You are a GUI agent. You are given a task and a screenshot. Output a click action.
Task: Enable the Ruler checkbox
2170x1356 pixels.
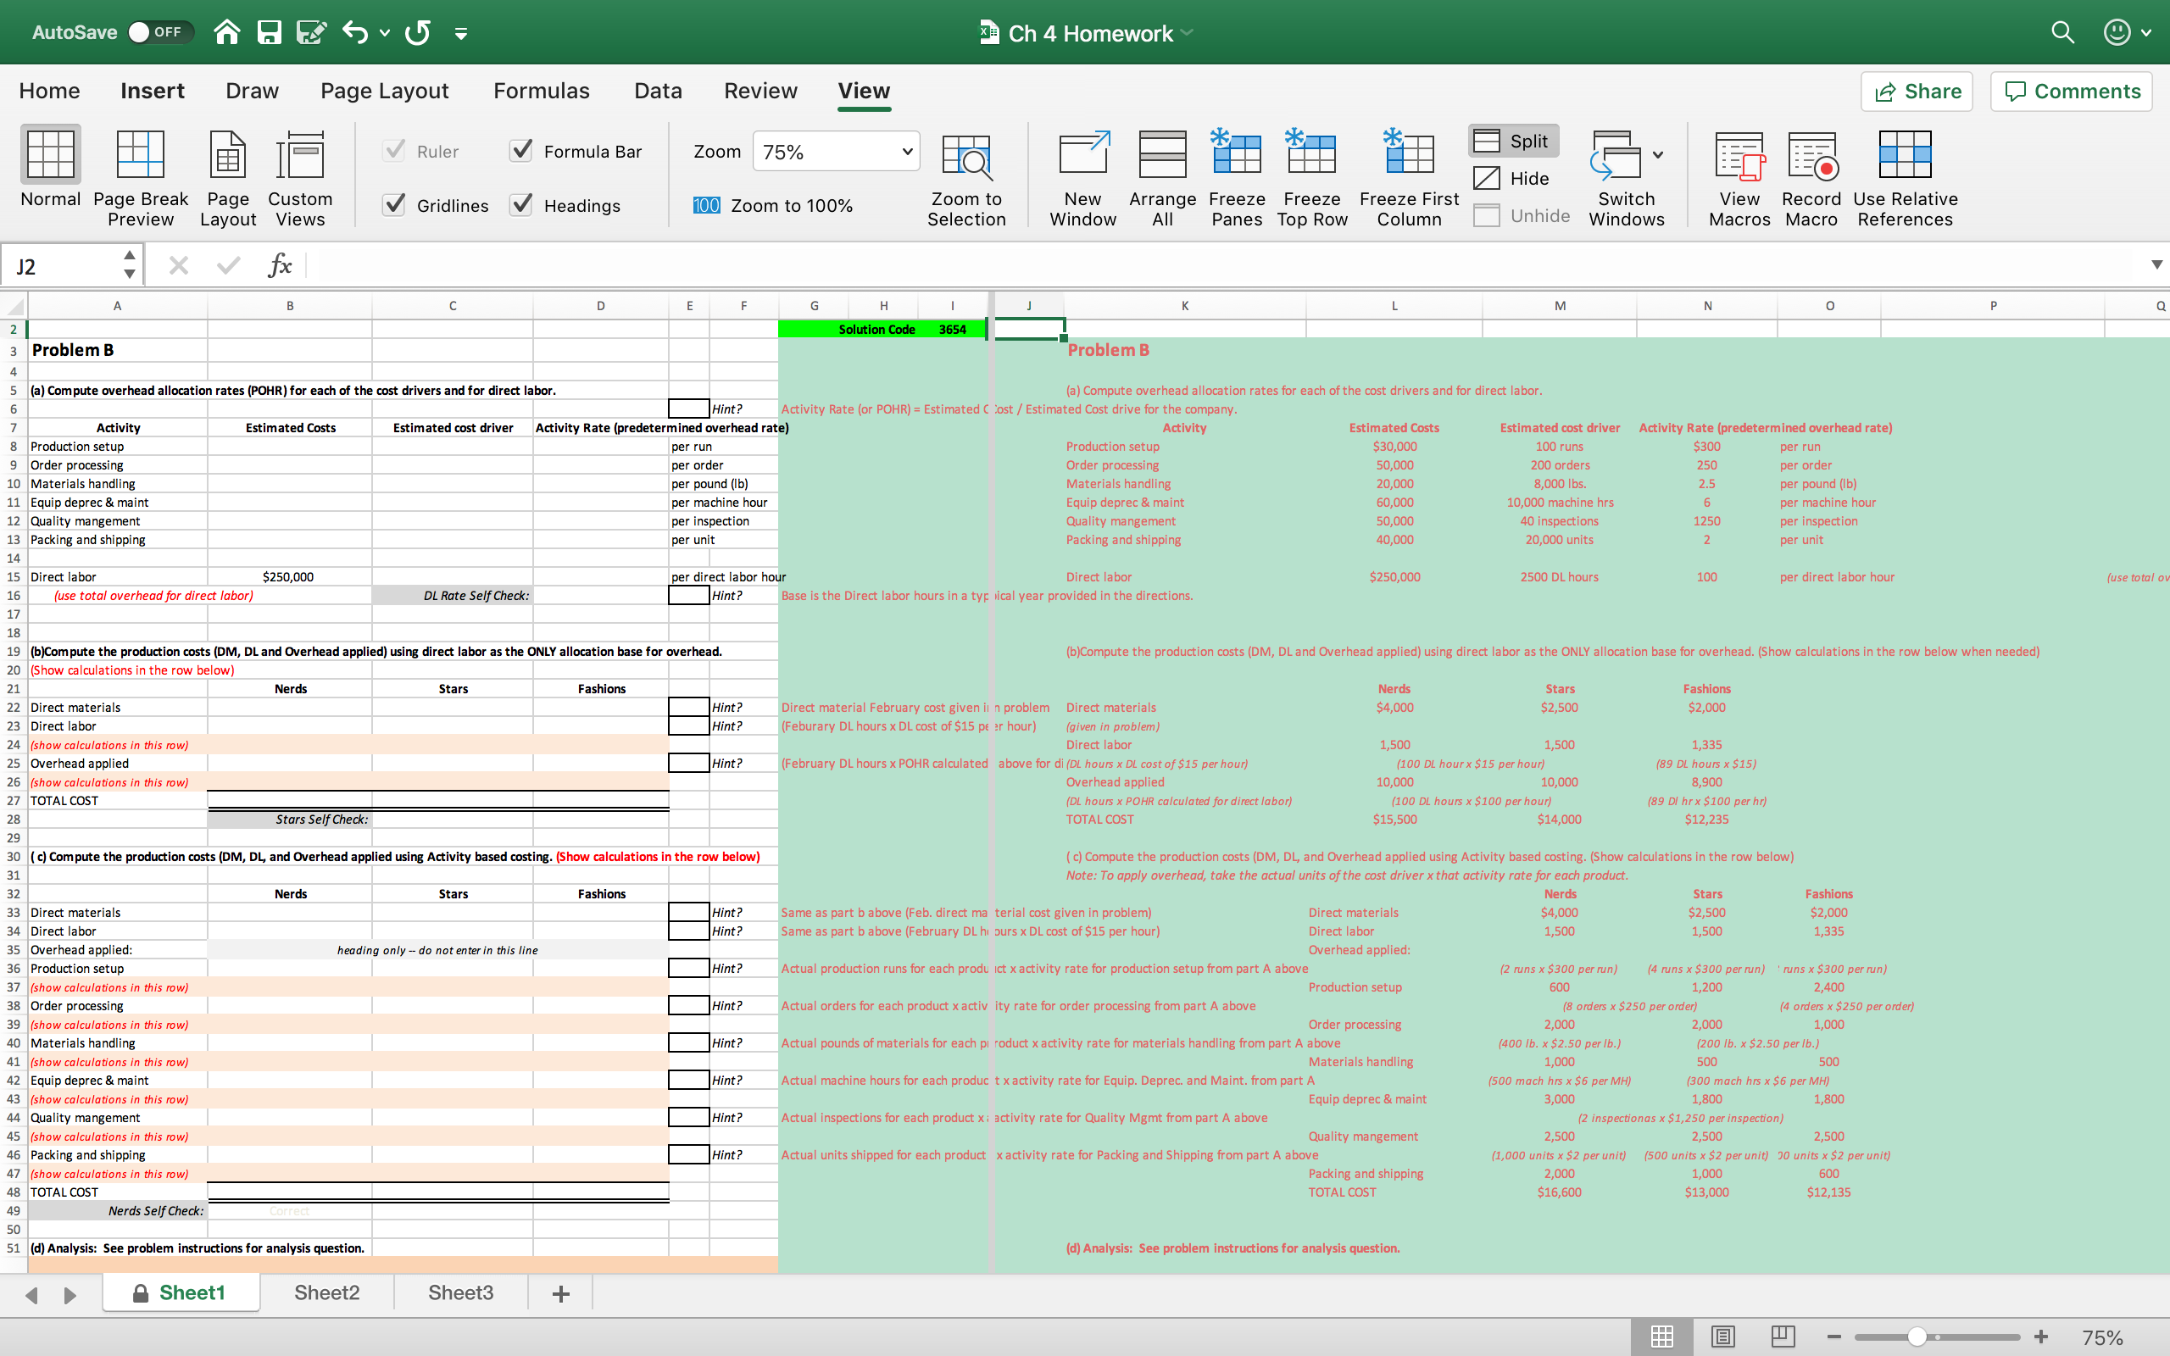394,151
